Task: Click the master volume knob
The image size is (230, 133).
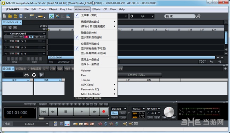Action: 169,112
